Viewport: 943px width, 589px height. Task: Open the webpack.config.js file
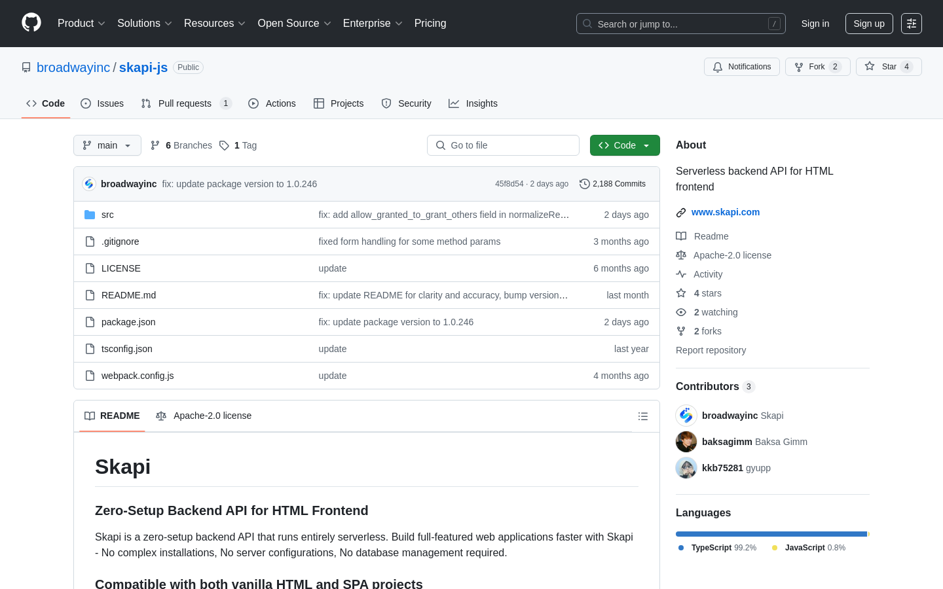(138, 376)
